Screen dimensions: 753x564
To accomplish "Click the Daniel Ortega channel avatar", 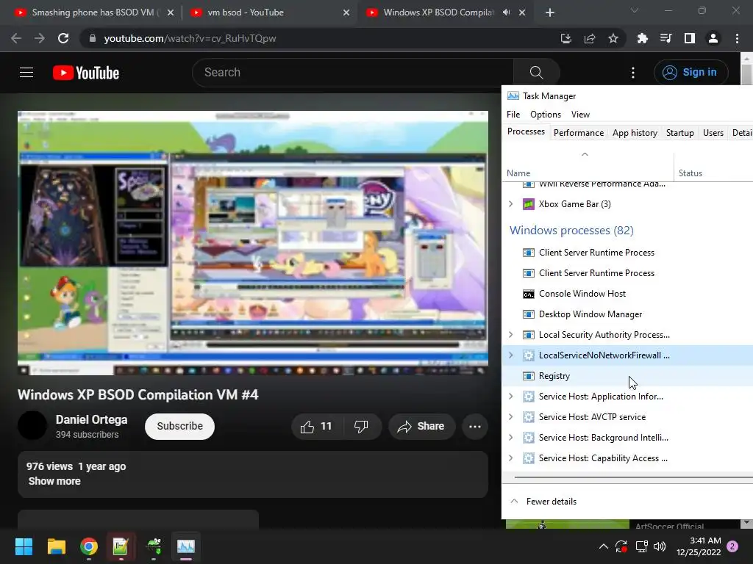I will [x=32, y=425].
